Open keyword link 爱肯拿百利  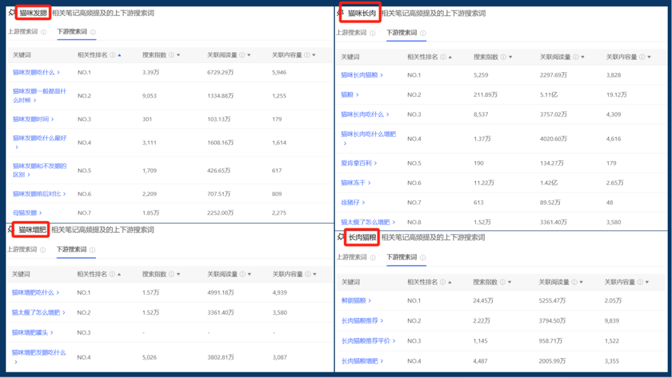[x=359, y=163]
